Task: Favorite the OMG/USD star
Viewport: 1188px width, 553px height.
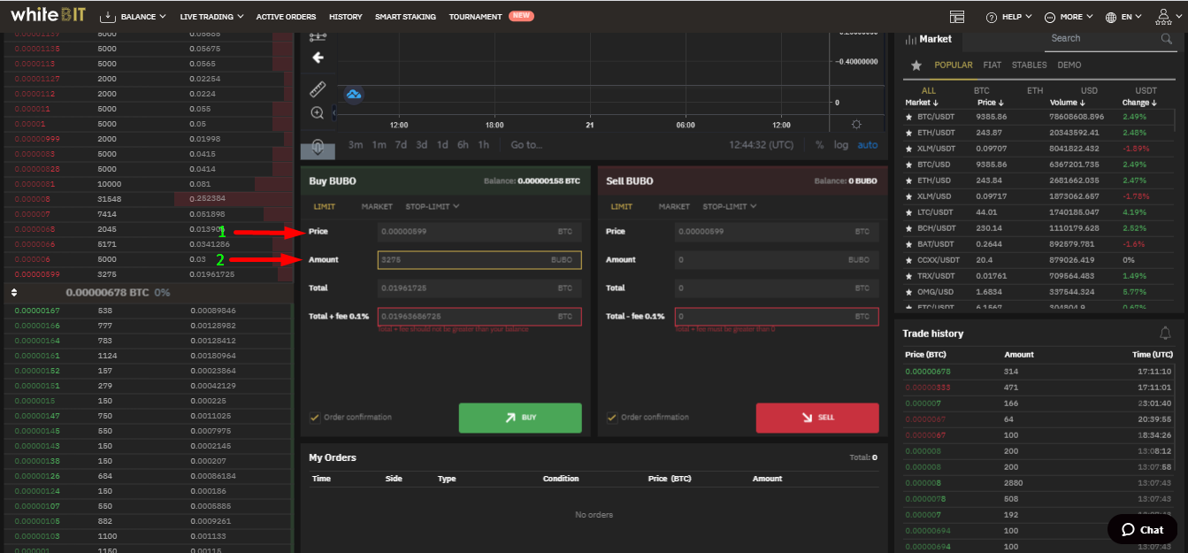Action: pos(908,292)
